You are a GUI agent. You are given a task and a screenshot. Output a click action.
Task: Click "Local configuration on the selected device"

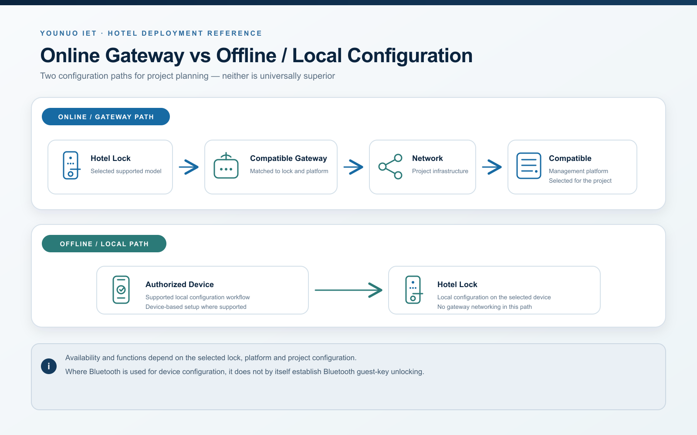(494, 297)
